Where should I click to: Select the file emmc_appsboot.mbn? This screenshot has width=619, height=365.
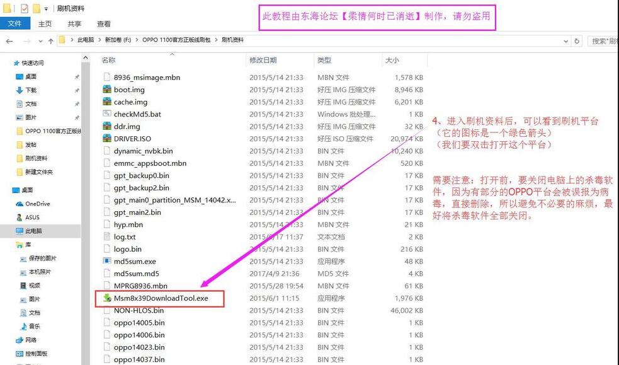(150, 163)
